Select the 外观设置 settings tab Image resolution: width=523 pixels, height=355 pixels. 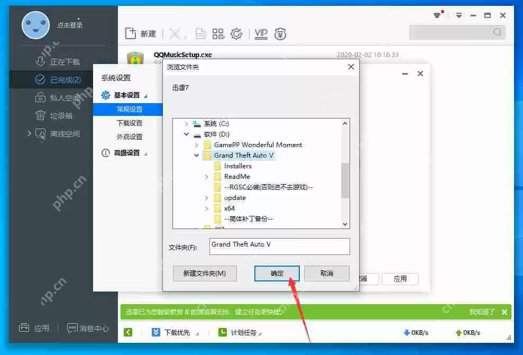130,136
